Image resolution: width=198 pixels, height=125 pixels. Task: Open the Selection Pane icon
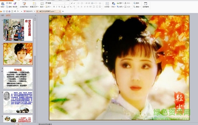click(x=146, y=4)
